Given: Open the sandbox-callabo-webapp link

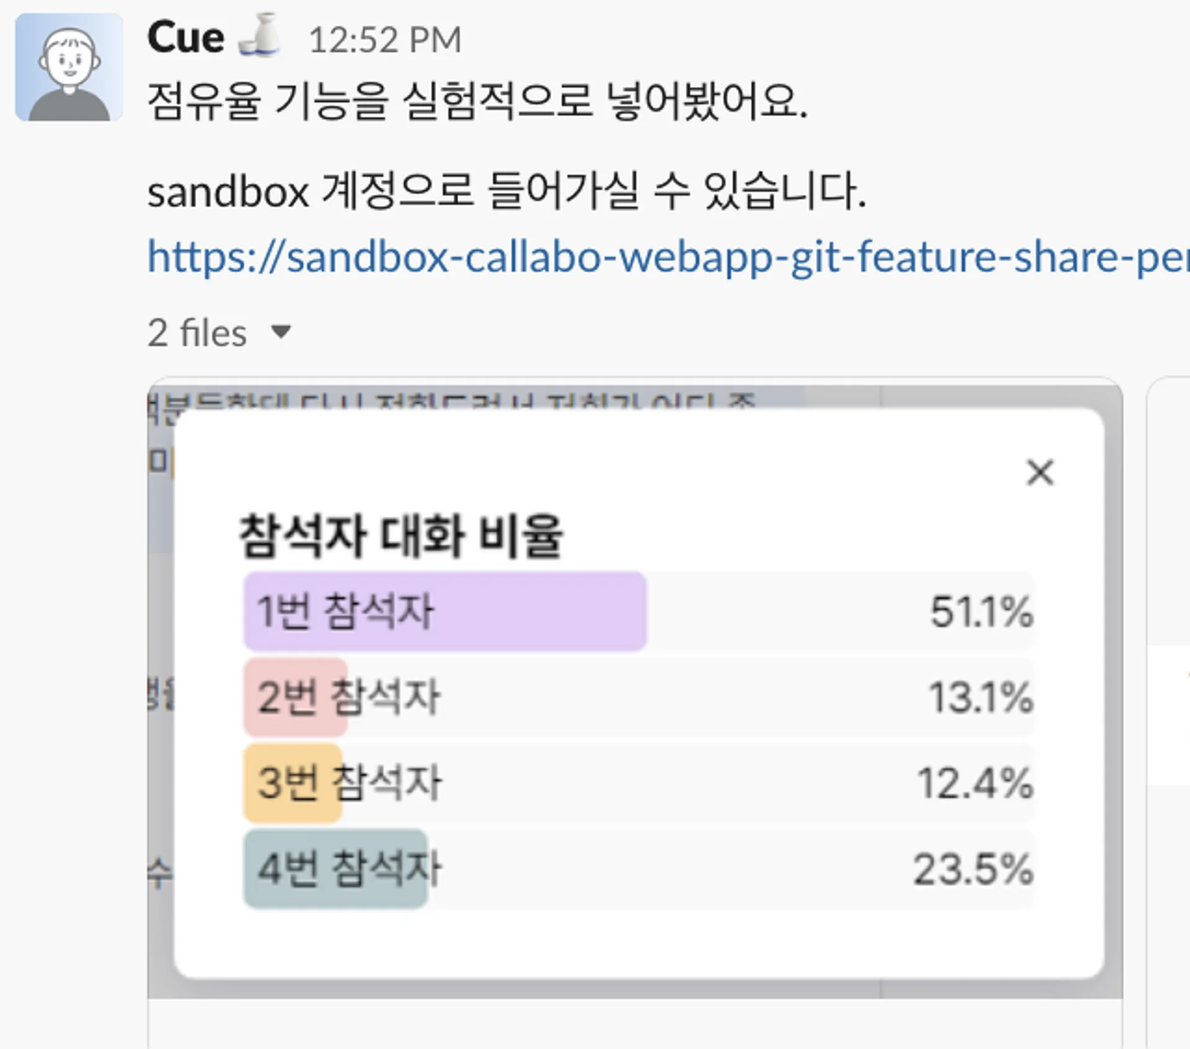Looking at the screenshot, I should point(668,257).
